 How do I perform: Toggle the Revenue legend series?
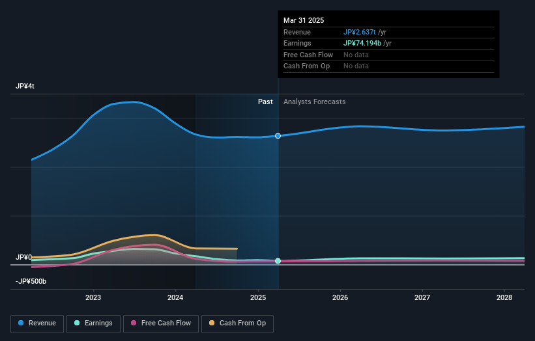pos(37,323)
